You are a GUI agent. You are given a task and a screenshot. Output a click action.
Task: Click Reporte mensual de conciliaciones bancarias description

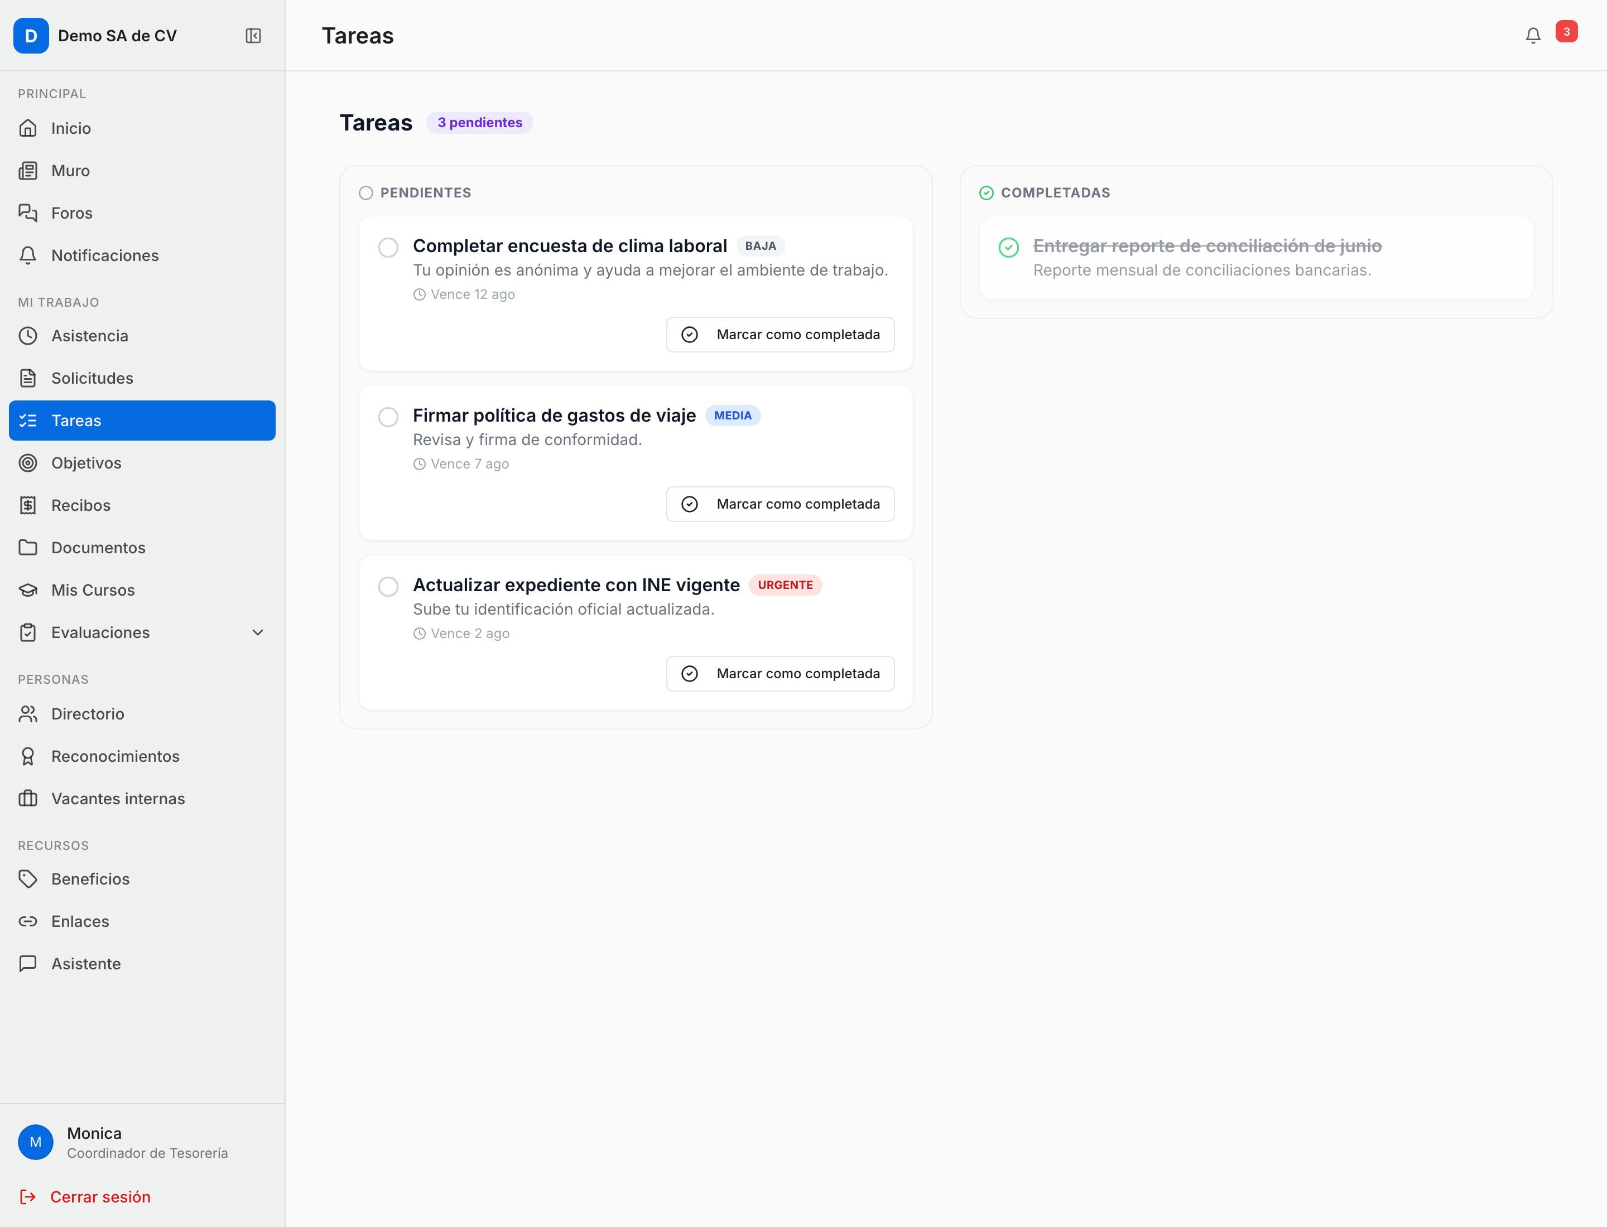pyautogui.click(x=1202, y=270)
